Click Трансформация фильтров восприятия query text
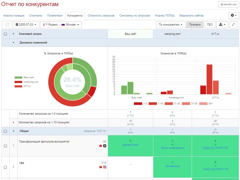The height and width of the screenshot is (180, 240). [x=44, y=142]
